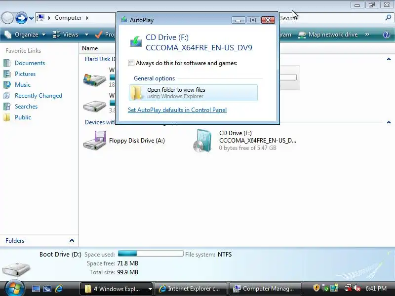Click Set AutoPlay defaults in Control Panel
The height and width of the screenshot is (296, 395).
[x=177, y=110]
